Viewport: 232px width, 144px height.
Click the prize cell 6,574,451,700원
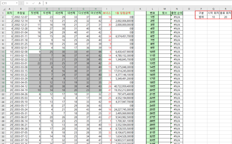(123, 36)
